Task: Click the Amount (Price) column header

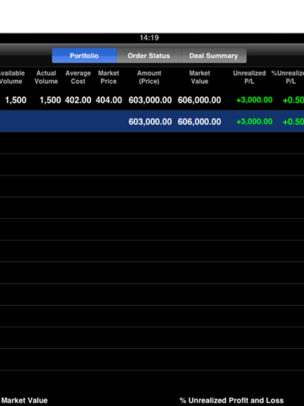Action: pos(149,77)
